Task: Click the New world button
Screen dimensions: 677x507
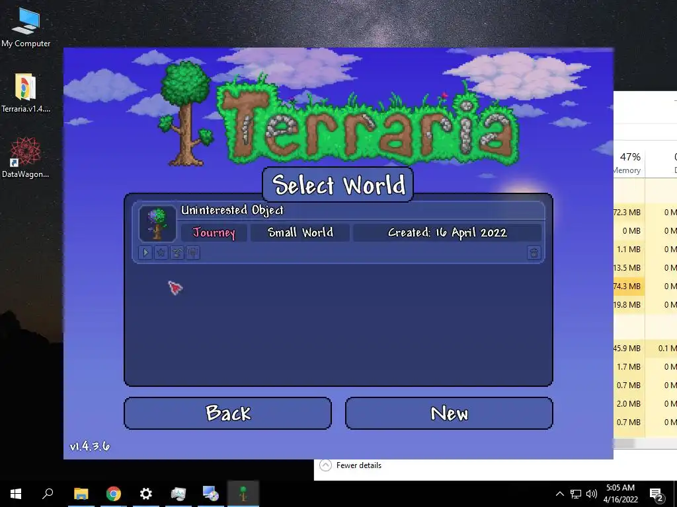Action: (x=449, y=413)
